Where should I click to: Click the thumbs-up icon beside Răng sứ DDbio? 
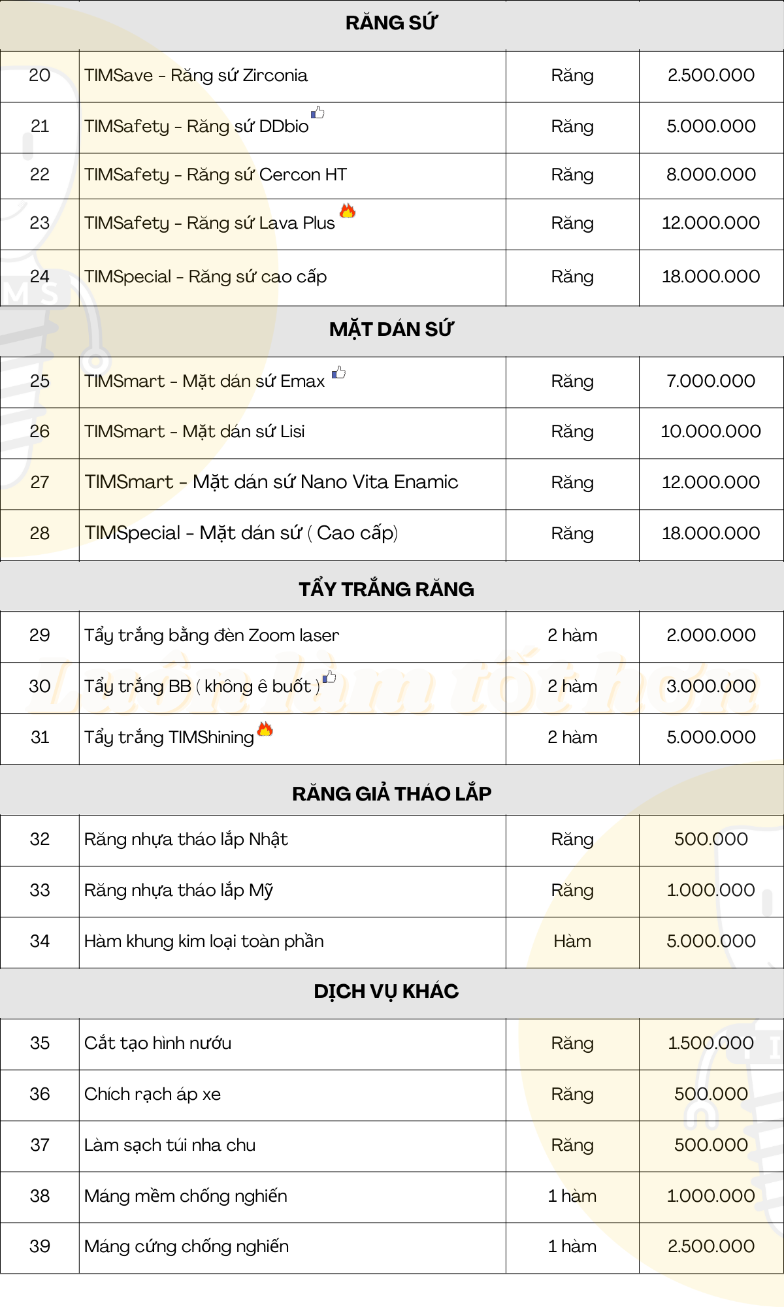point(318,112)
